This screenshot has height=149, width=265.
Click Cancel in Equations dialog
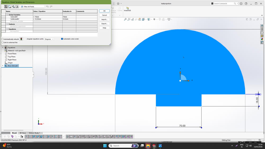[x=104, y=15]
